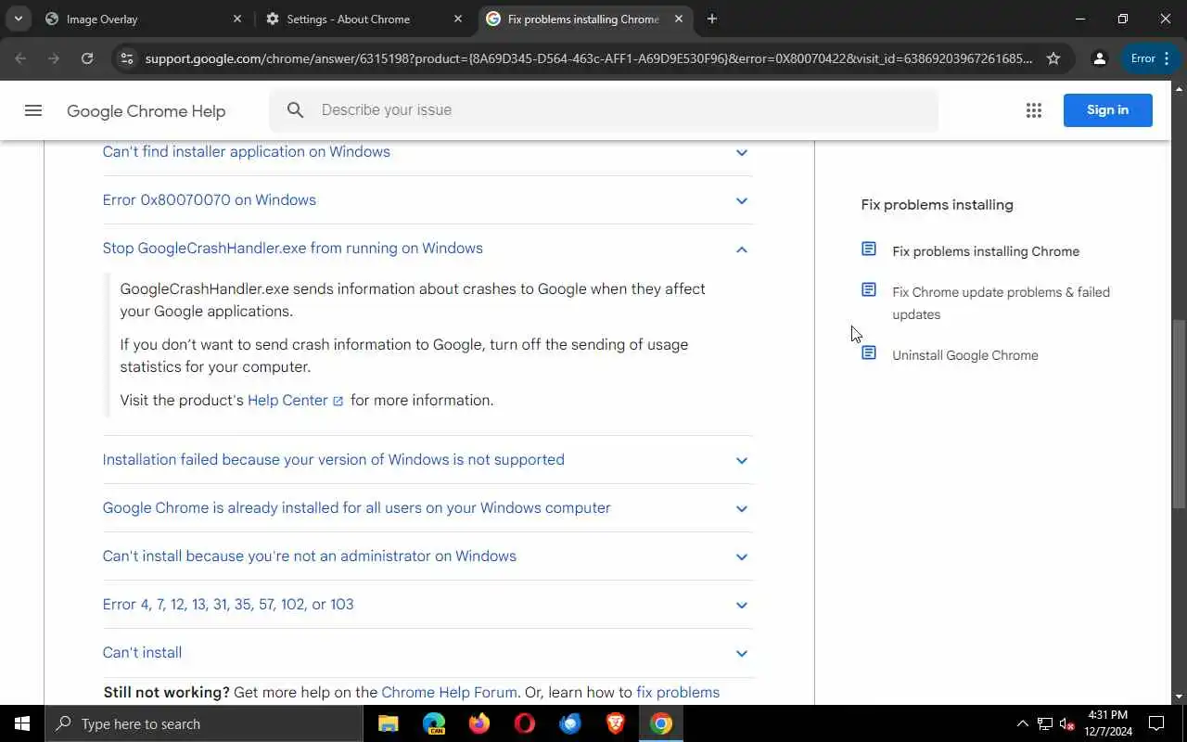Image resolution: width=1187 pixels, height=742 pixels.
Task: Expand Error 0x80070070 on Windows section
Action: click(x=428, y=200)
